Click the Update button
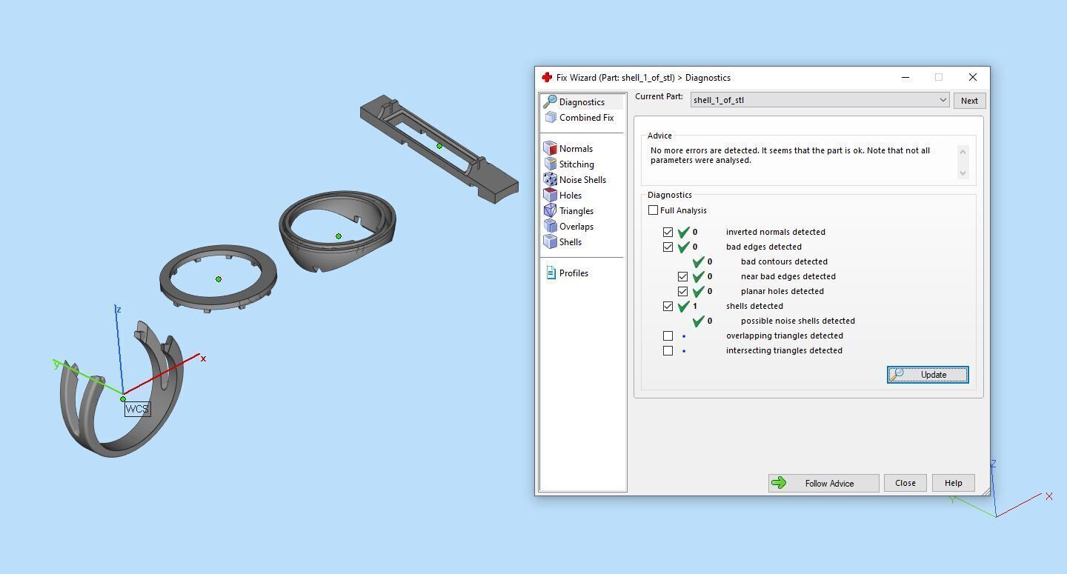This screenshot has width=1067, height=574. 928,375
